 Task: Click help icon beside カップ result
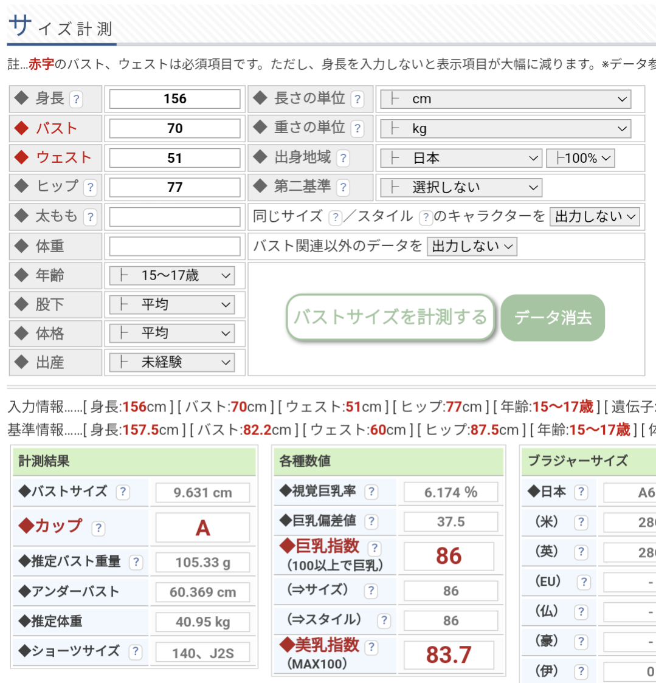pyautogui.click(x=98, y=528)
